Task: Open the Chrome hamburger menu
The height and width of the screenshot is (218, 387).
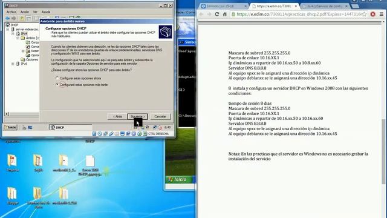Action: click(382, 15)
